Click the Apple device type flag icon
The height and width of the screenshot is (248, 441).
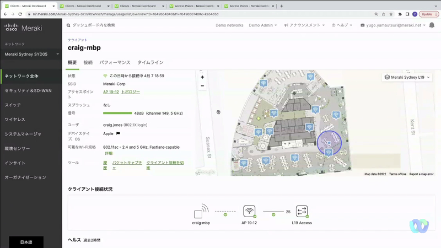point(118,133)
